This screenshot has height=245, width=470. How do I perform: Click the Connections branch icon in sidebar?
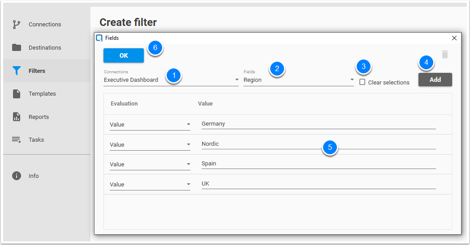tap(17, 25)
